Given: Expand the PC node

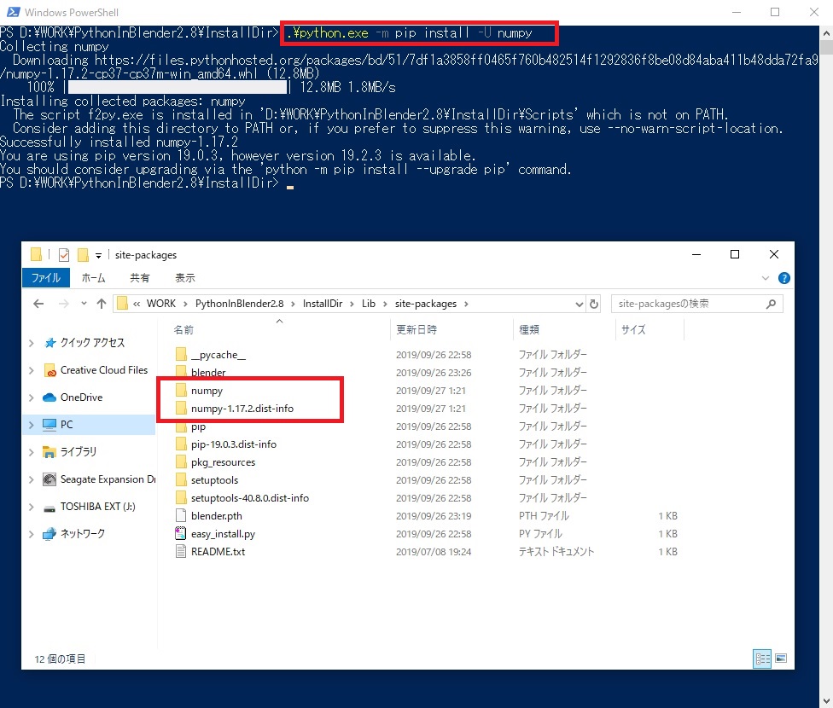Looking at the screenshot, I should click(x=32, y=425).
